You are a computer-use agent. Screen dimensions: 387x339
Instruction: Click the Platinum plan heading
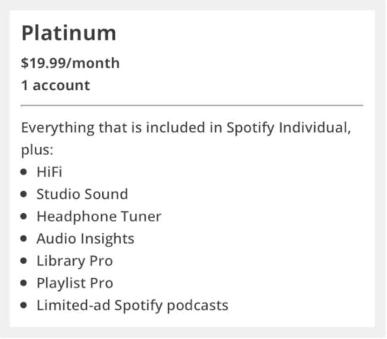pyautogui.click(x=69, y=33)
